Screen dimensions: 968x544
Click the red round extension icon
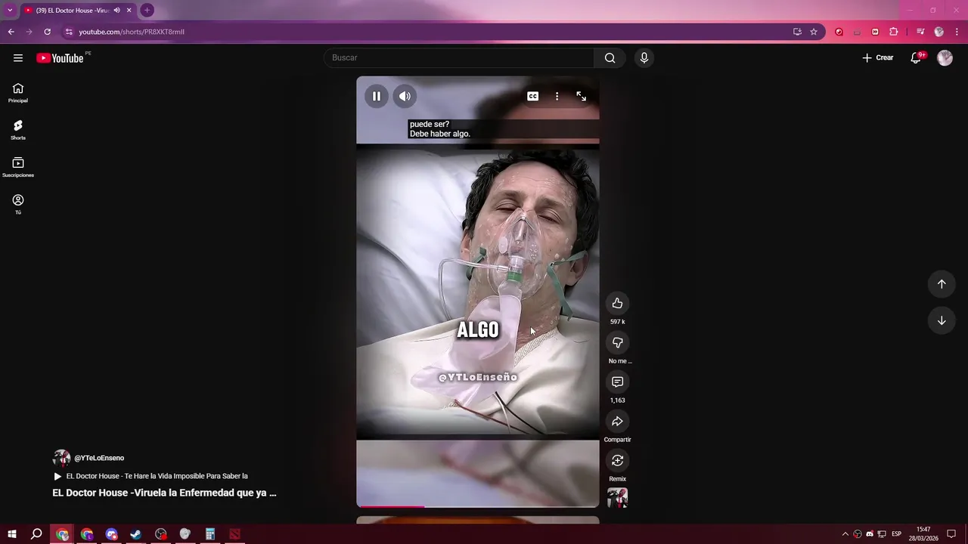tap(839, 32)
